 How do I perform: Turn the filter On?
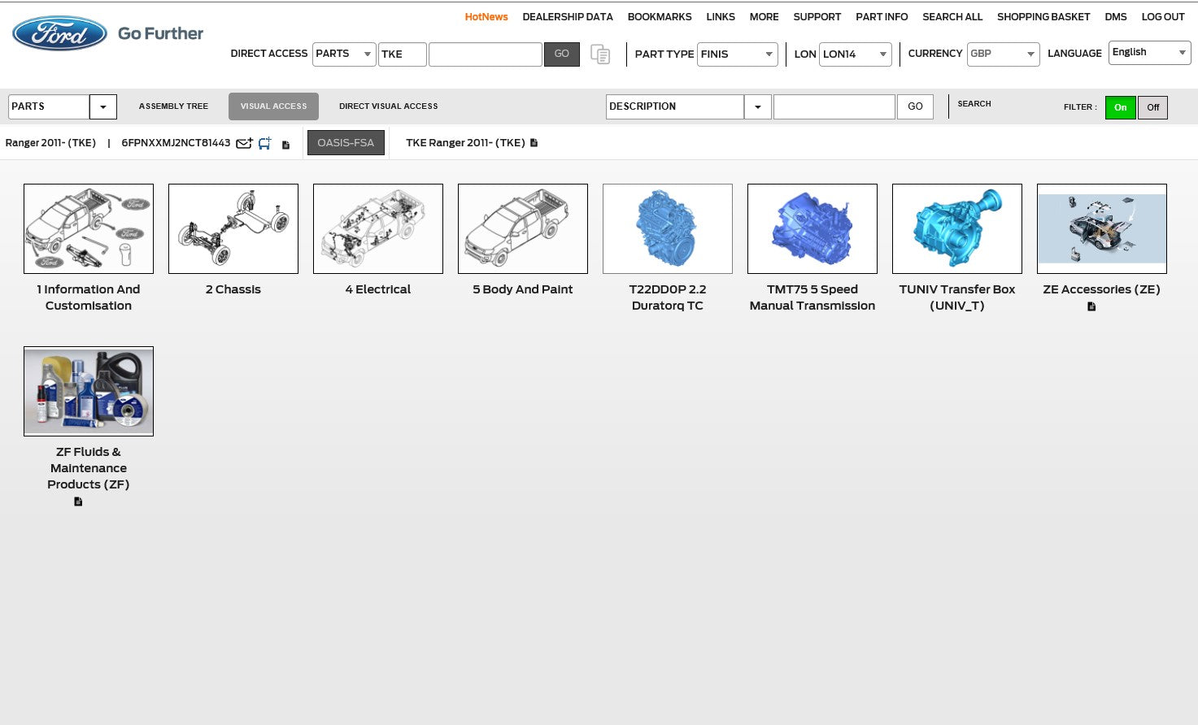1120,107
